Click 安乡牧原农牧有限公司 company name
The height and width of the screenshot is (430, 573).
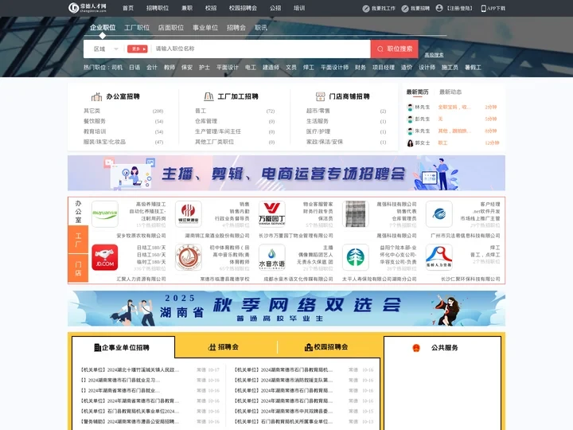coord(141,236)
